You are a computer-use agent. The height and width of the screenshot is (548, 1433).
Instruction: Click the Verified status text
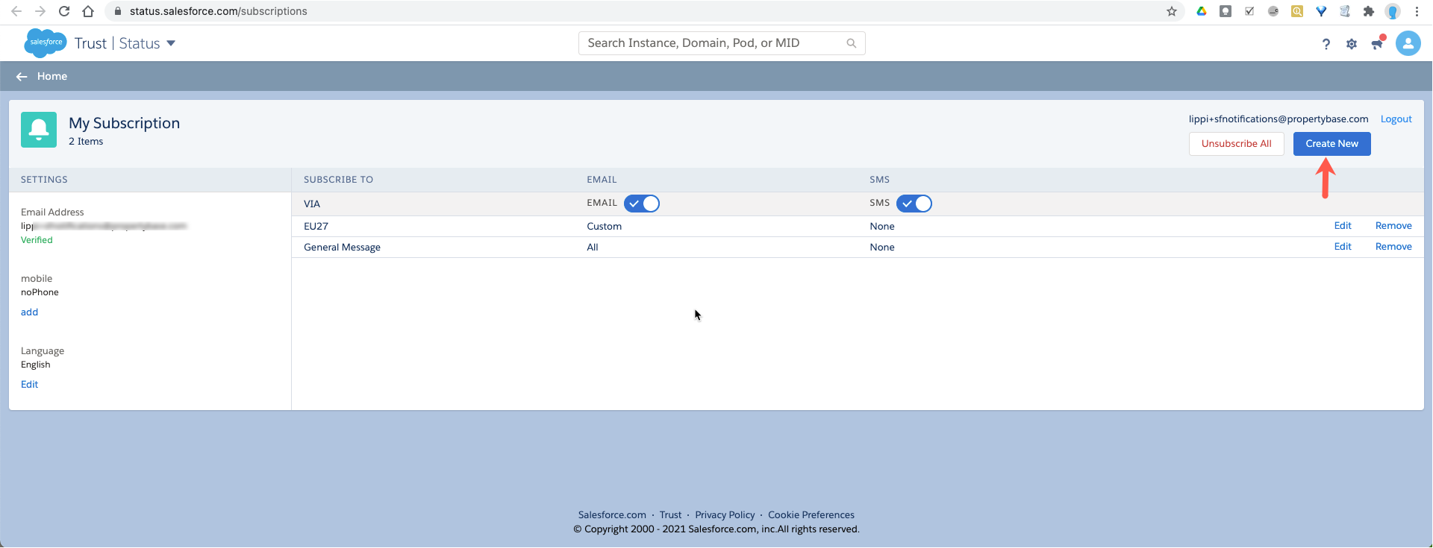[37, 240]
